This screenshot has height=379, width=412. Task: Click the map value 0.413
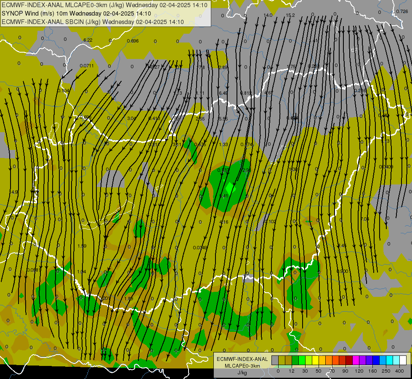[154, 118]
